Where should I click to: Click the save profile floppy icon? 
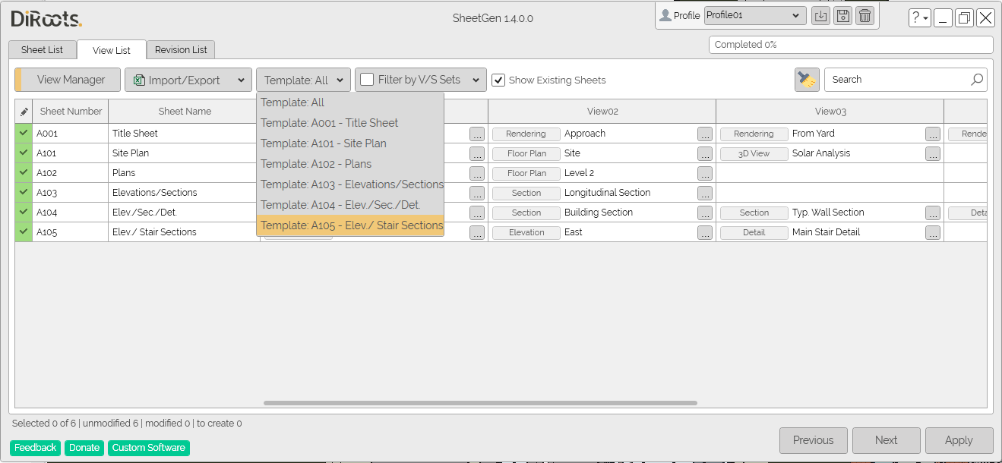(x=842, y=16)
